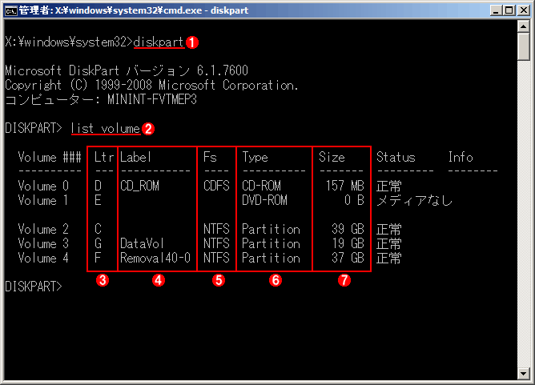The width and height of the screenshot is (535, 385).
Task: Click computer name MININT-FVTMEP3
Action: coord(152,99)
